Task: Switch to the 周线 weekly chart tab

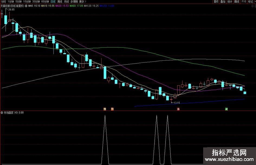Action: click(60, 2)
